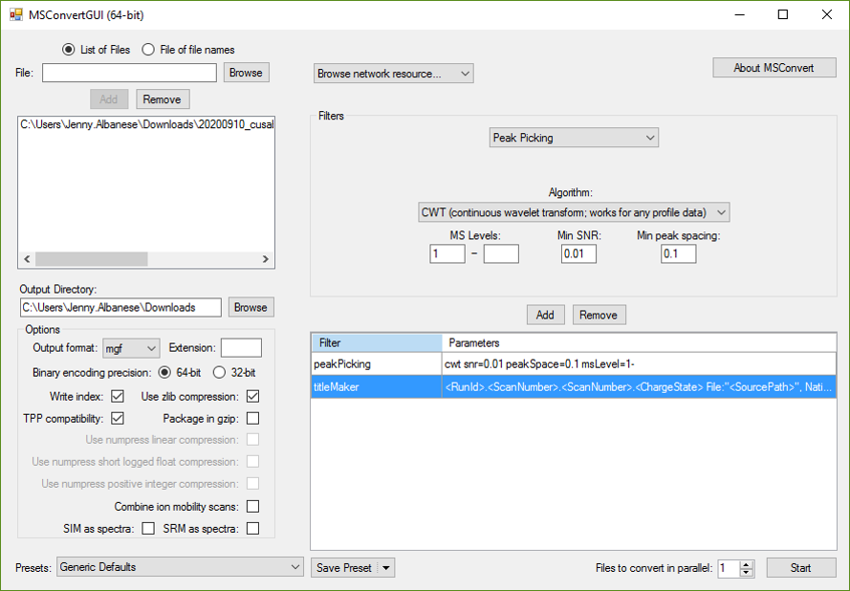Click the MSConvertGUI app icon in title bar
The height and width of the screenshot is (591, 850).
[x=15, y=14]
